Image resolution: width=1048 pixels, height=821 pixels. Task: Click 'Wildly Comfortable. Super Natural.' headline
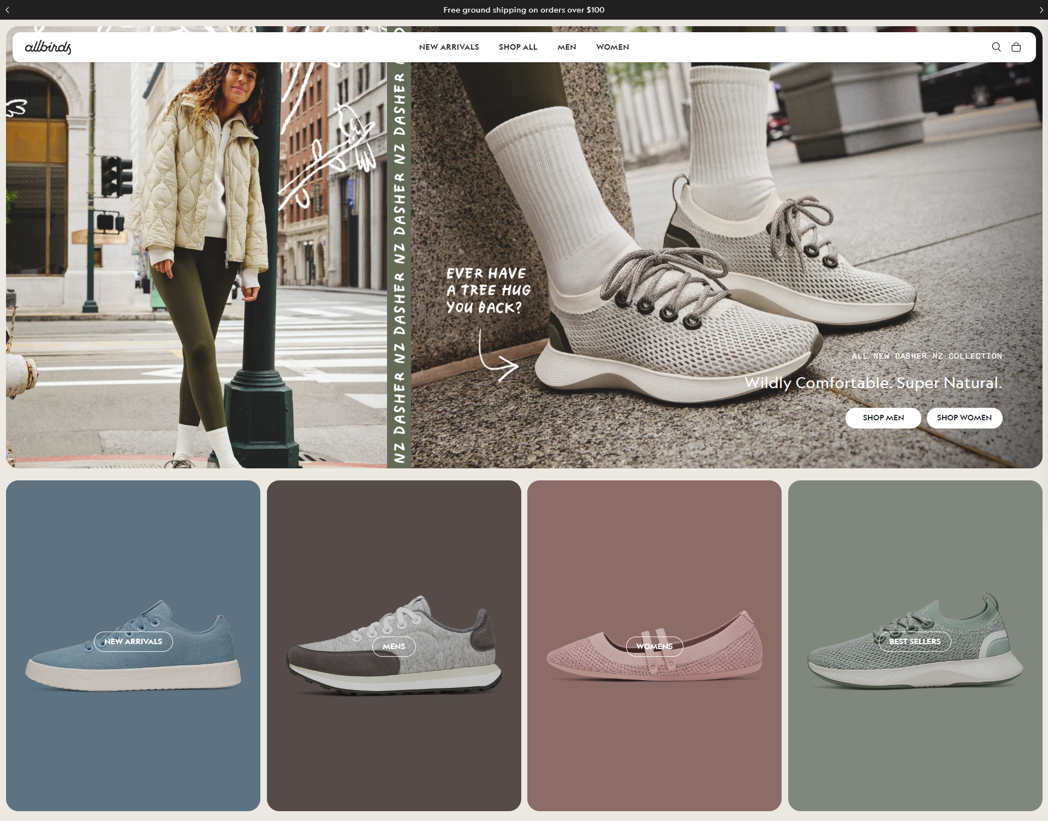(x=873, y=383)
